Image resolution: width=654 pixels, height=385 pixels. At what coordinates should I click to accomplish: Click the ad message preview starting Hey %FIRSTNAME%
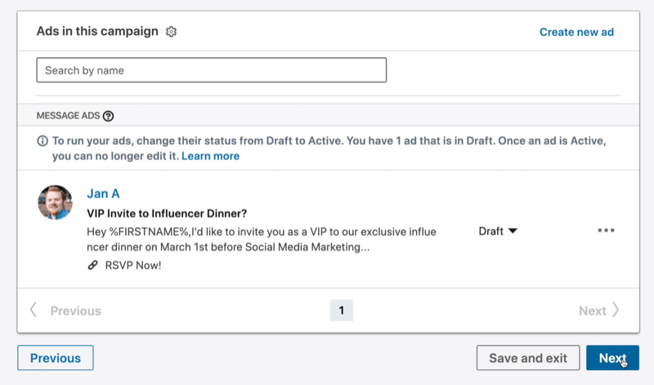(x=262, y=240)
